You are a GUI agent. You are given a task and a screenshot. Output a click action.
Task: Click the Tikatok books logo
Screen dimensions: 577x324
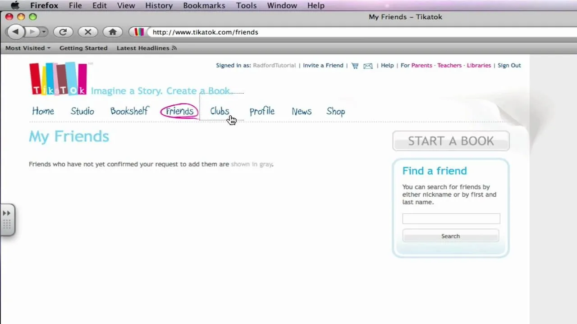point(58,79)
